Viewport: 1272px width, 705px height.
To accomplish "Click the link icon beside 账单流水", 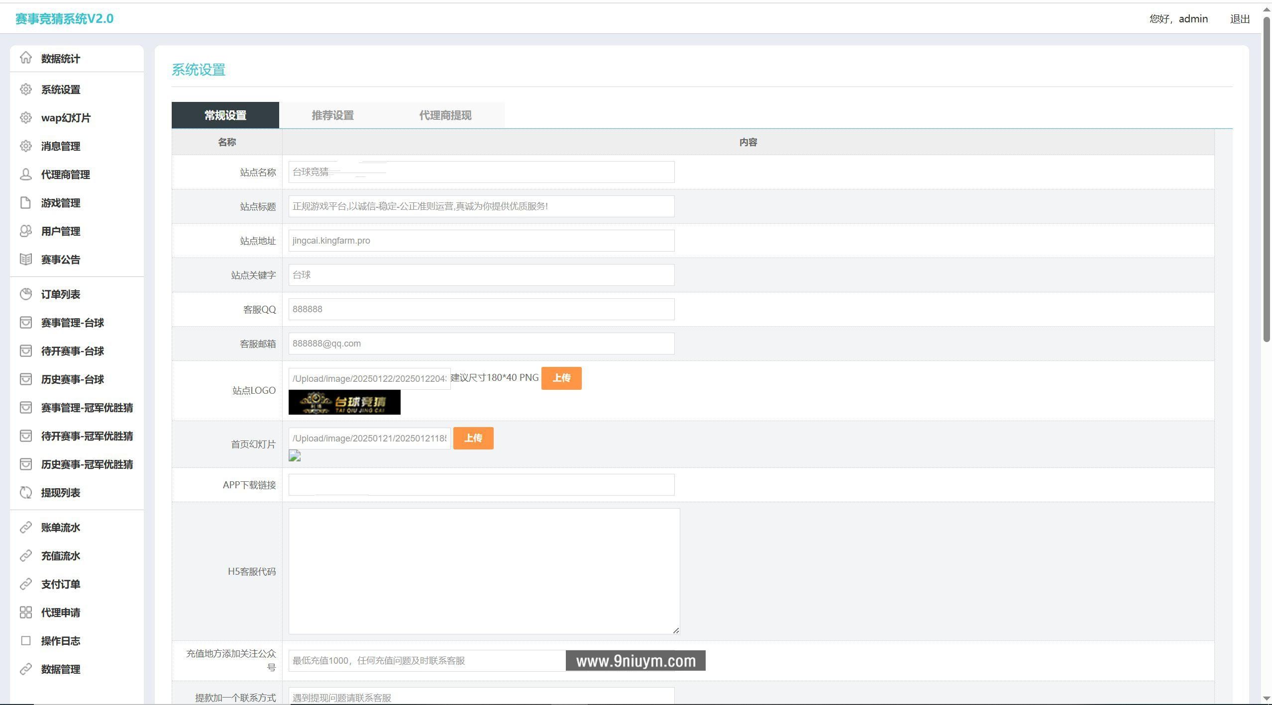I will 26,528.
